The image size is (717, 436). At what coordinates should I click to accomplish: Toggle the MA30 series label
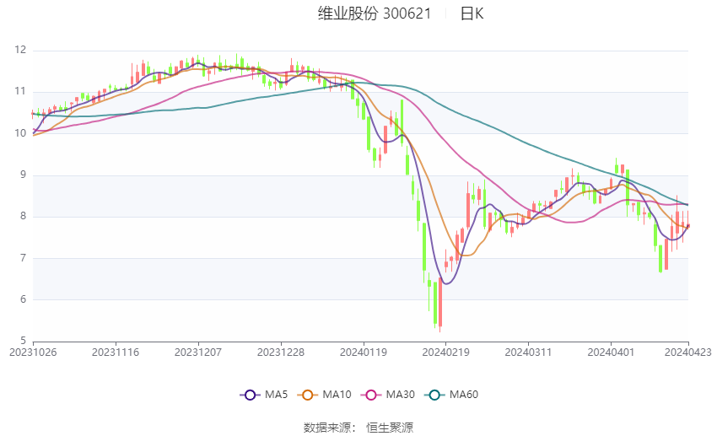(401, 395)
